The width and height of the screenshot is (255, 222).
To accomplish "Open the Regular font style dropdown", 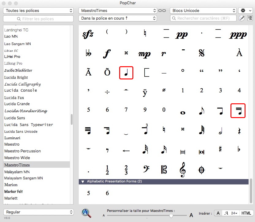I will point(38,212).
